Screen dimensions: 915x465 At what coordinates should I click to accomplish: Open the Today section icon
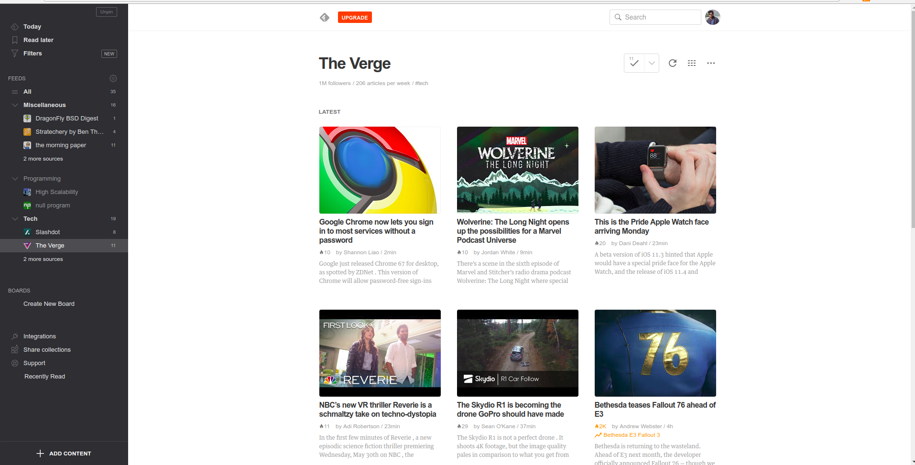pyautogui.click(x=15, y=27)
